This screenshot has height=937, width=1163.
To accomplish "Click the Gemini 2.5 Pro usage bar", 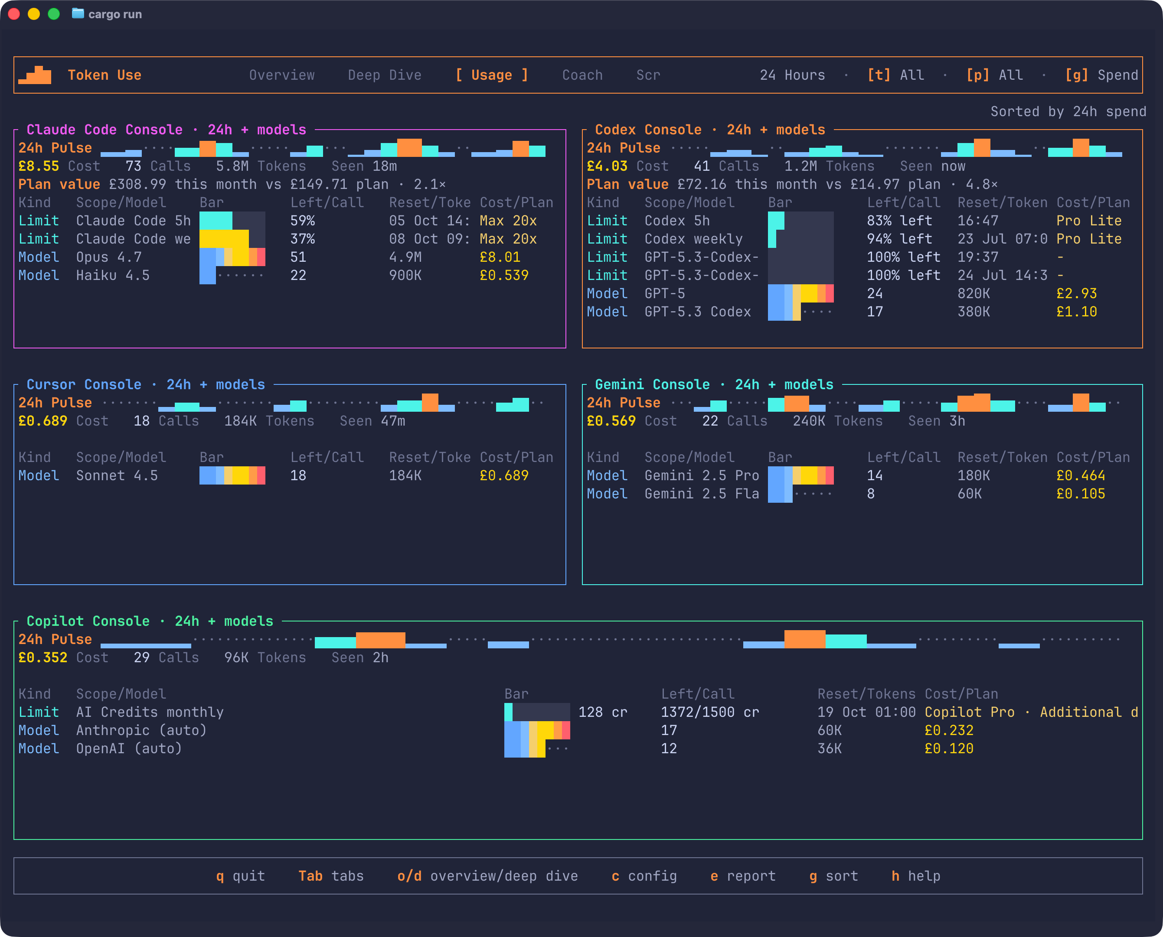I will (801, 475).
